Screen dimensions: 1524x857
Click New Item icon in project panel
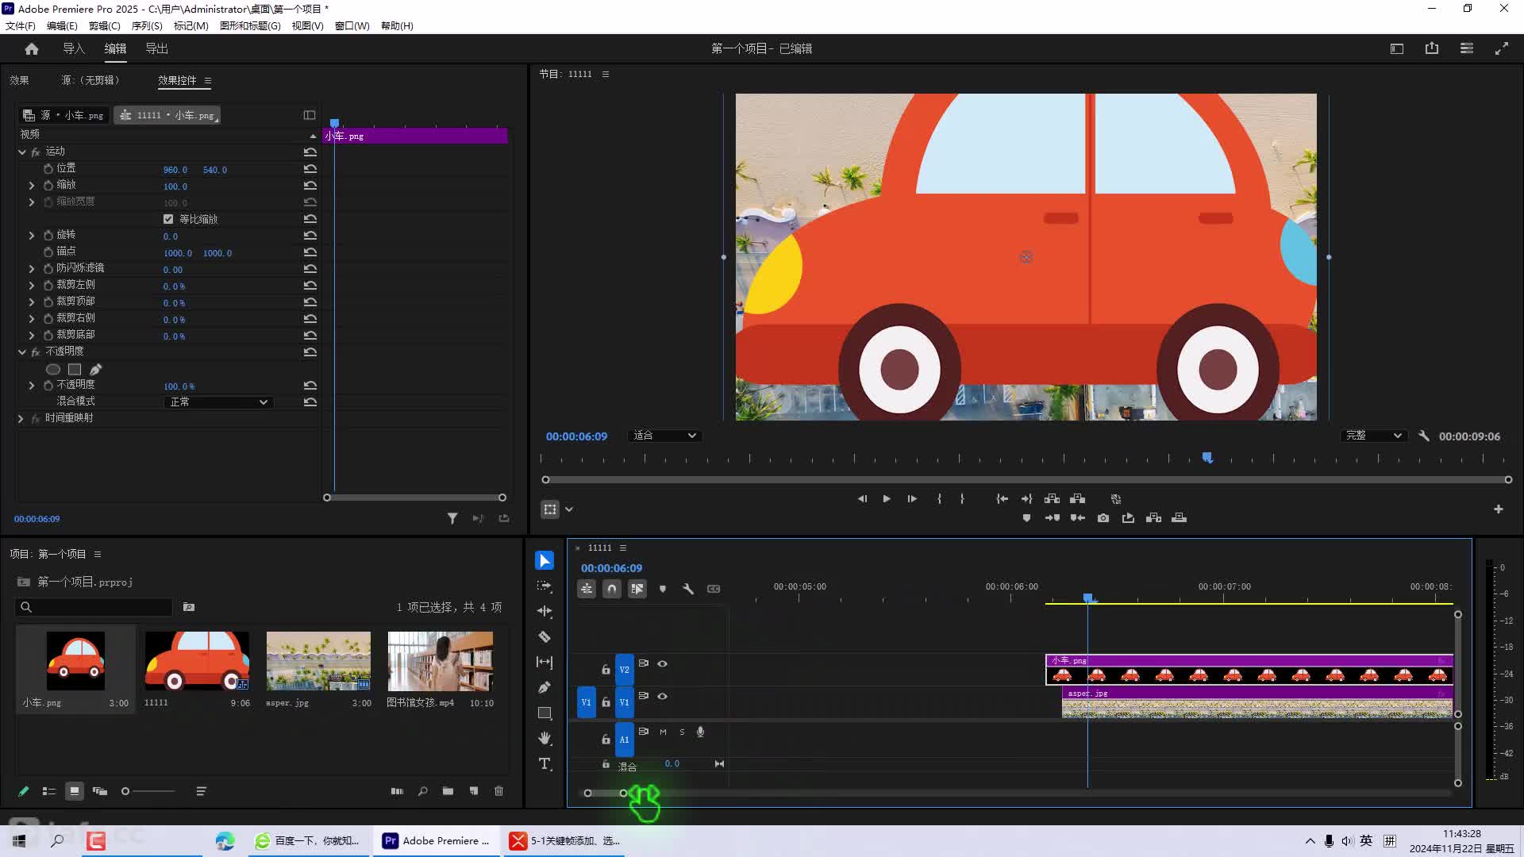(x=474, y=792)
